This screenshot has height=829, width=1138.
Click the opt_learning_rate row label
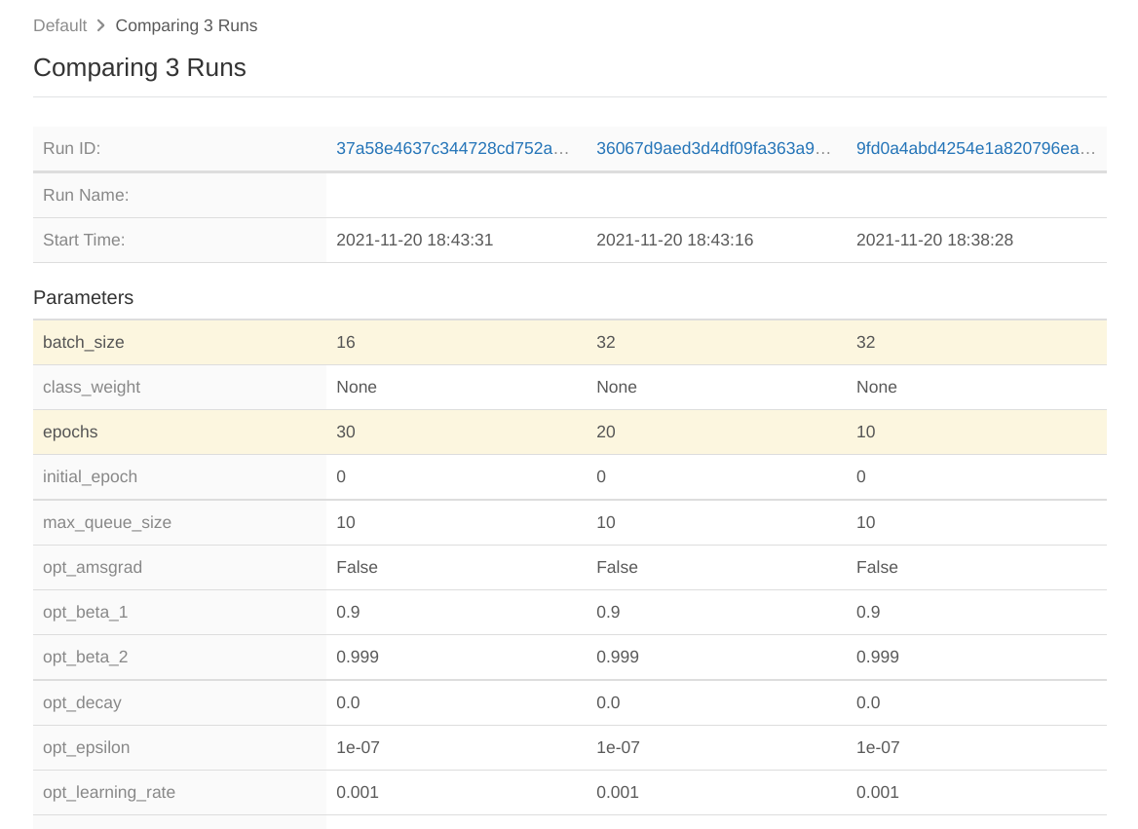pyautogui.click(x=109, y=792)
